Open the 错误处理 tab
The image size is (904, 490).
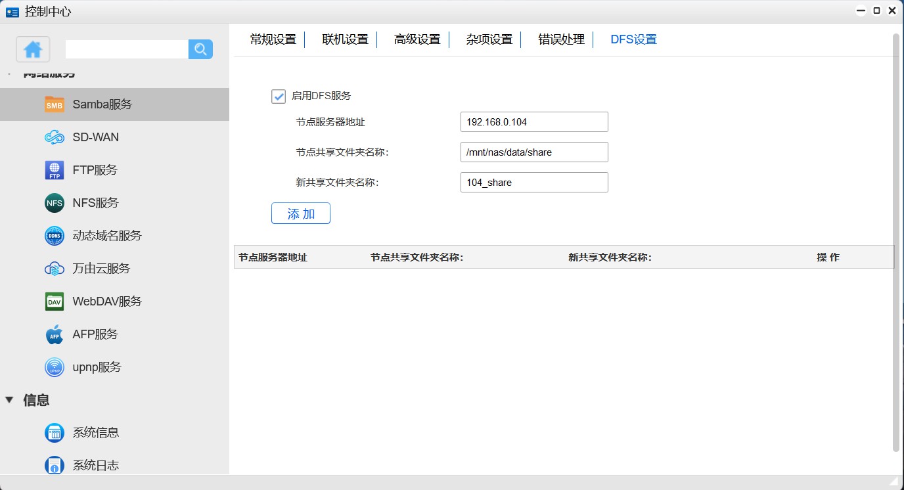pyautogui.click(x=561, y=39)
